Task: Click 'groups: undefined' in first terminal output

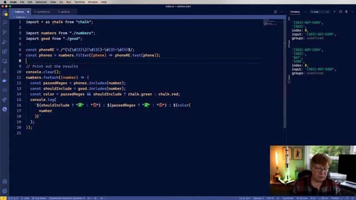Action: click(x=308, y=38)
